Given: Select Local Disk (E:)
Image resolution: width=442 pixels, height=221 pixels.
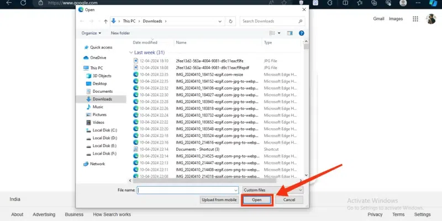Looking at the screenshot, I should pyautogui.click(x=102, y=146).
